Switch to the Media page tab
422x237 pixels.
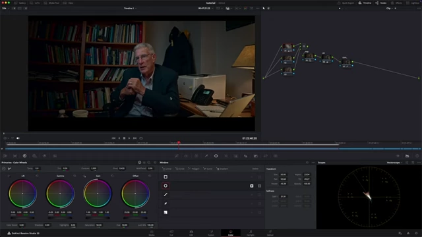152,233
